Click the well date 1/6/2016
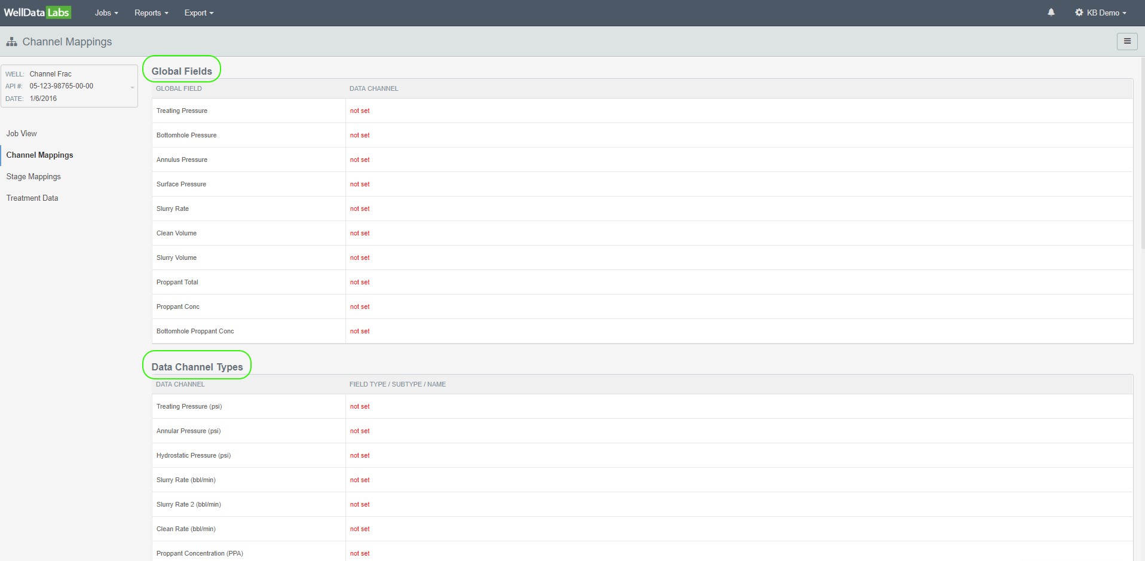1145x561 pixels. [x=43, y=99]
